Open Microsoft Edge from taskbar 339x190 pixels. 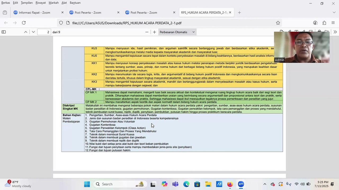click(186, 184)
